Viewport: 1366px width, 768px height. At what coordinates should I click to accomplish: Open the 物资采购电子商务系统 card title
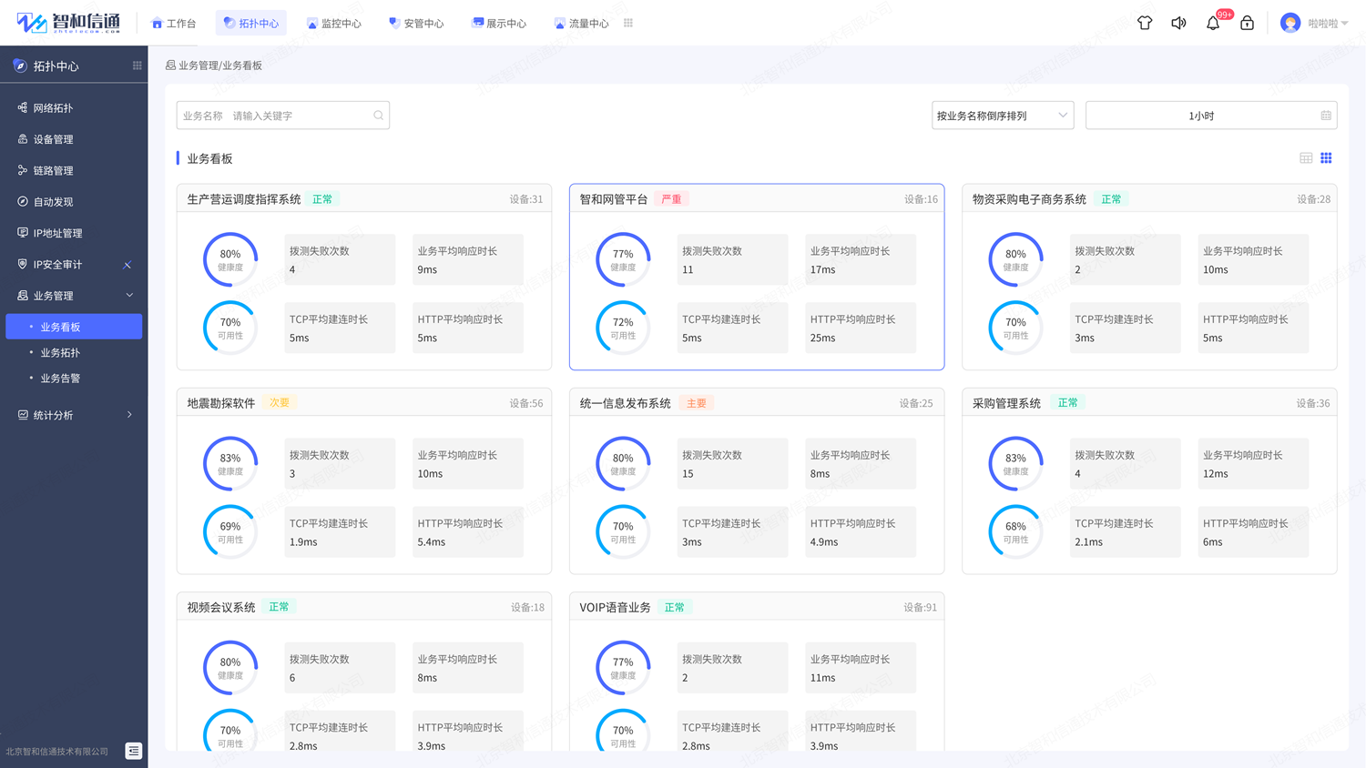click(1029, 199)
